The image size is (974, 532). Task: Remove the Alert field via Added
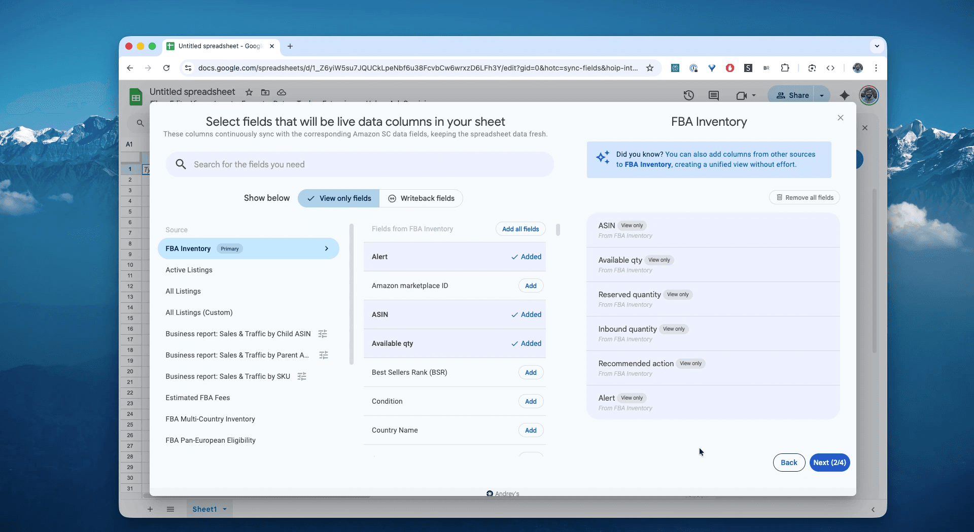(527, 257)
